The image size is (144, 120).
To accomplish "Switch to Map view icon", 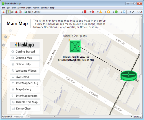I will click(x=8, y=12).
